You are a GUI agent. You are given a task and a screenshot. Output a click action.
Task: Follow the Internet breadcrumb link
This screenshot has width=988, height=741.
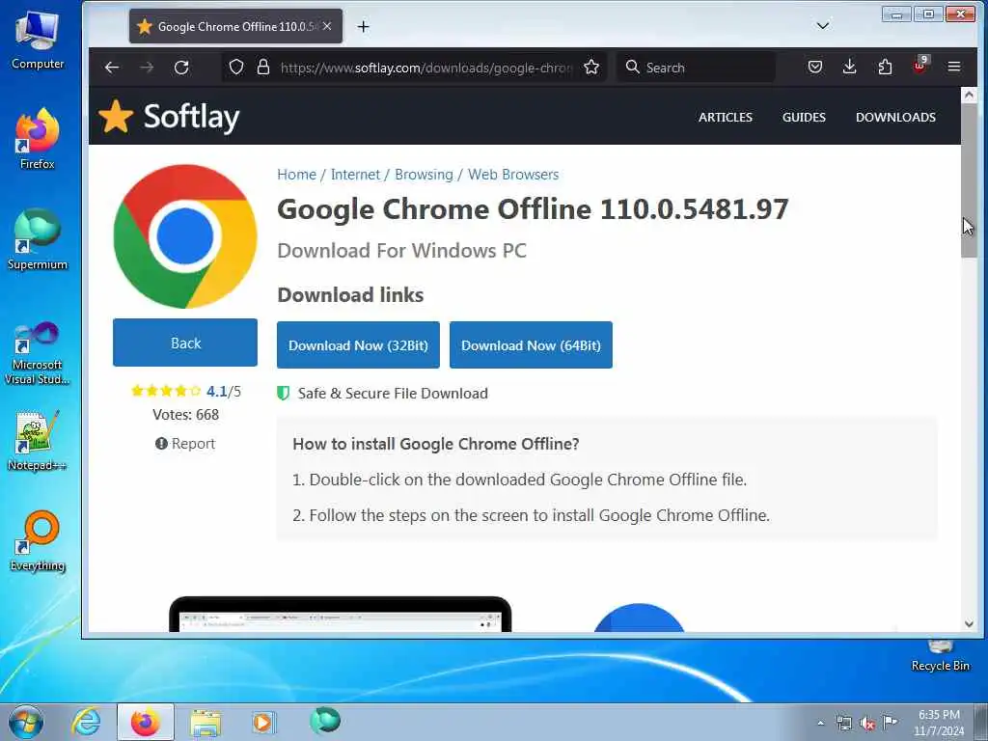pos(355,175)
